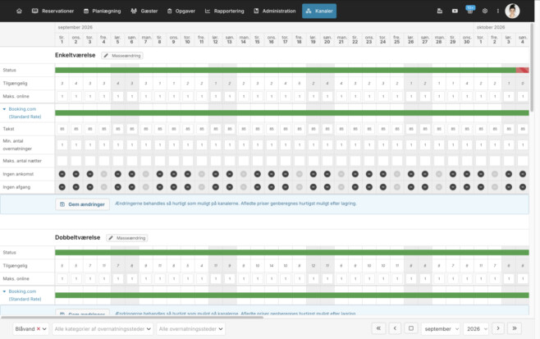Open the cash payment icon in top bar
This screenshot has width=540, height=339.
(455, 11)
